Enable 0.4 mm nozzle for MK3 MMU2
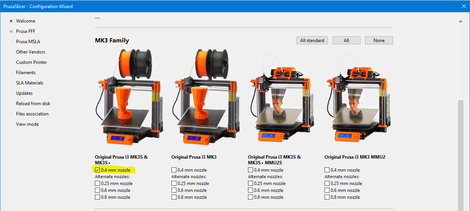470x211 pixels. 327,170
